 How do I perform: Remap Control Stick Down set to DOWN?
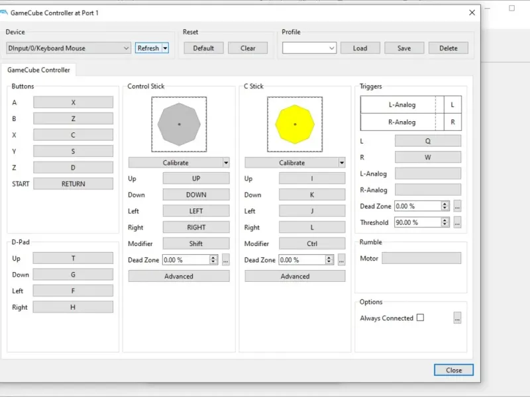(196, 195)
